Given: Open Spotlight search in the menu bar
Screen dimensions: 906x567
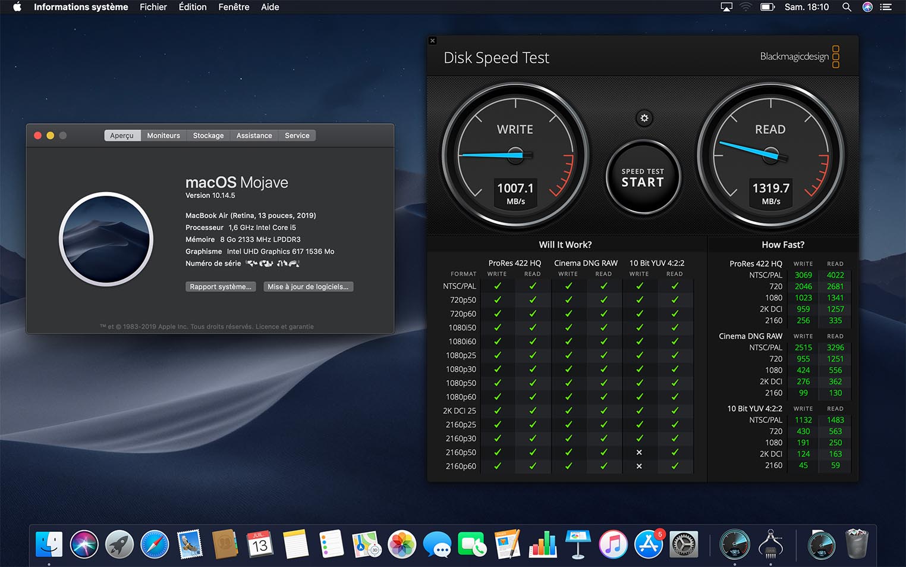Looking at the screenshot, I should click(847, 7).
